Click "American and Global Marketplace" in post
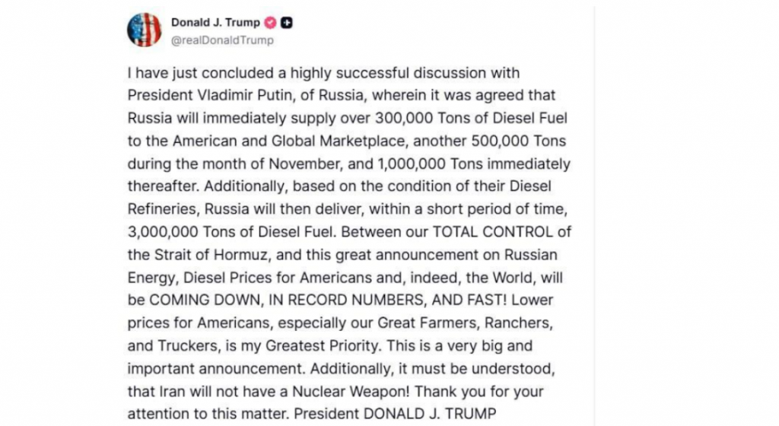 click(290, 141)
